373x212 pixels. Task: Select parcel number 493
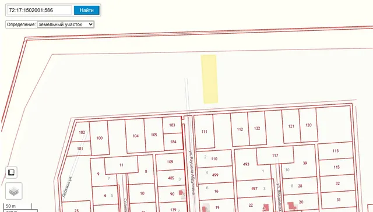[246, 164]
